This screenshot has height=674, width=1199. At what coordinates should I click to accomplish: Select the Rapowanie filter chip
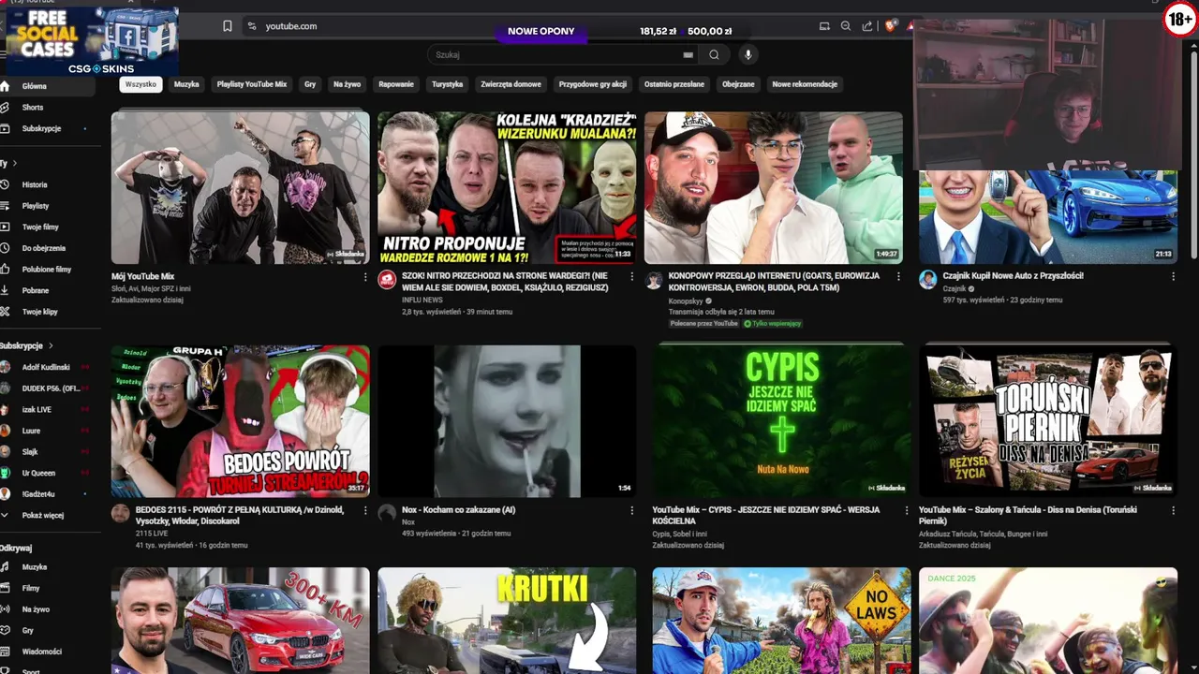(396, 84)
